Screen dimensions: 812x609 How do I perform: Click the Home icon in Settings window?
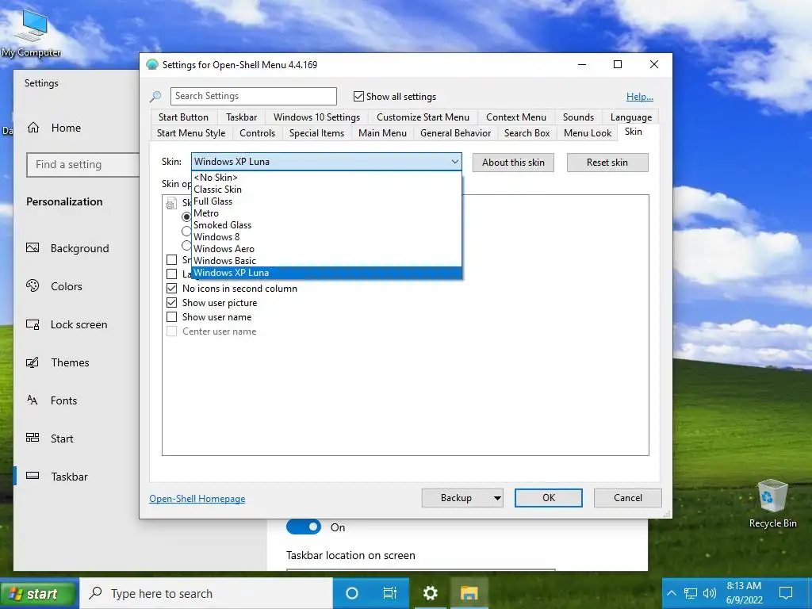(x=33, y=128)
